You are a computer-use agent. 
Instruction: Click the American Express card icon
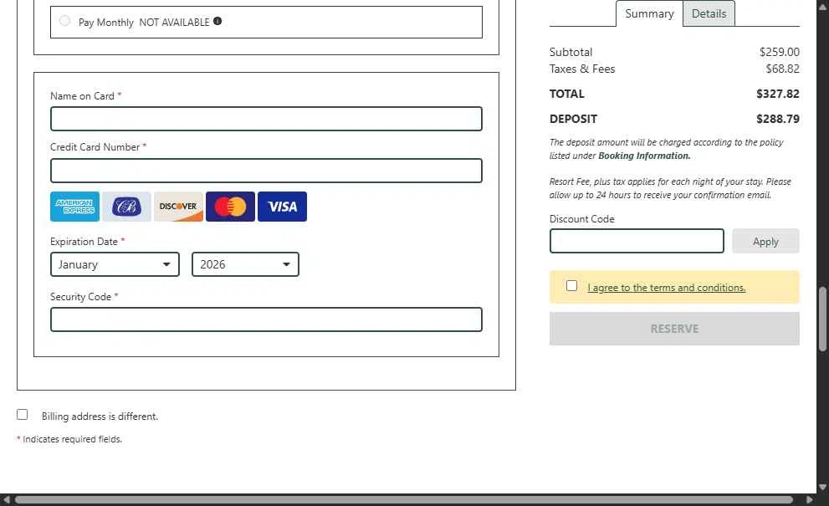point(74,207)
